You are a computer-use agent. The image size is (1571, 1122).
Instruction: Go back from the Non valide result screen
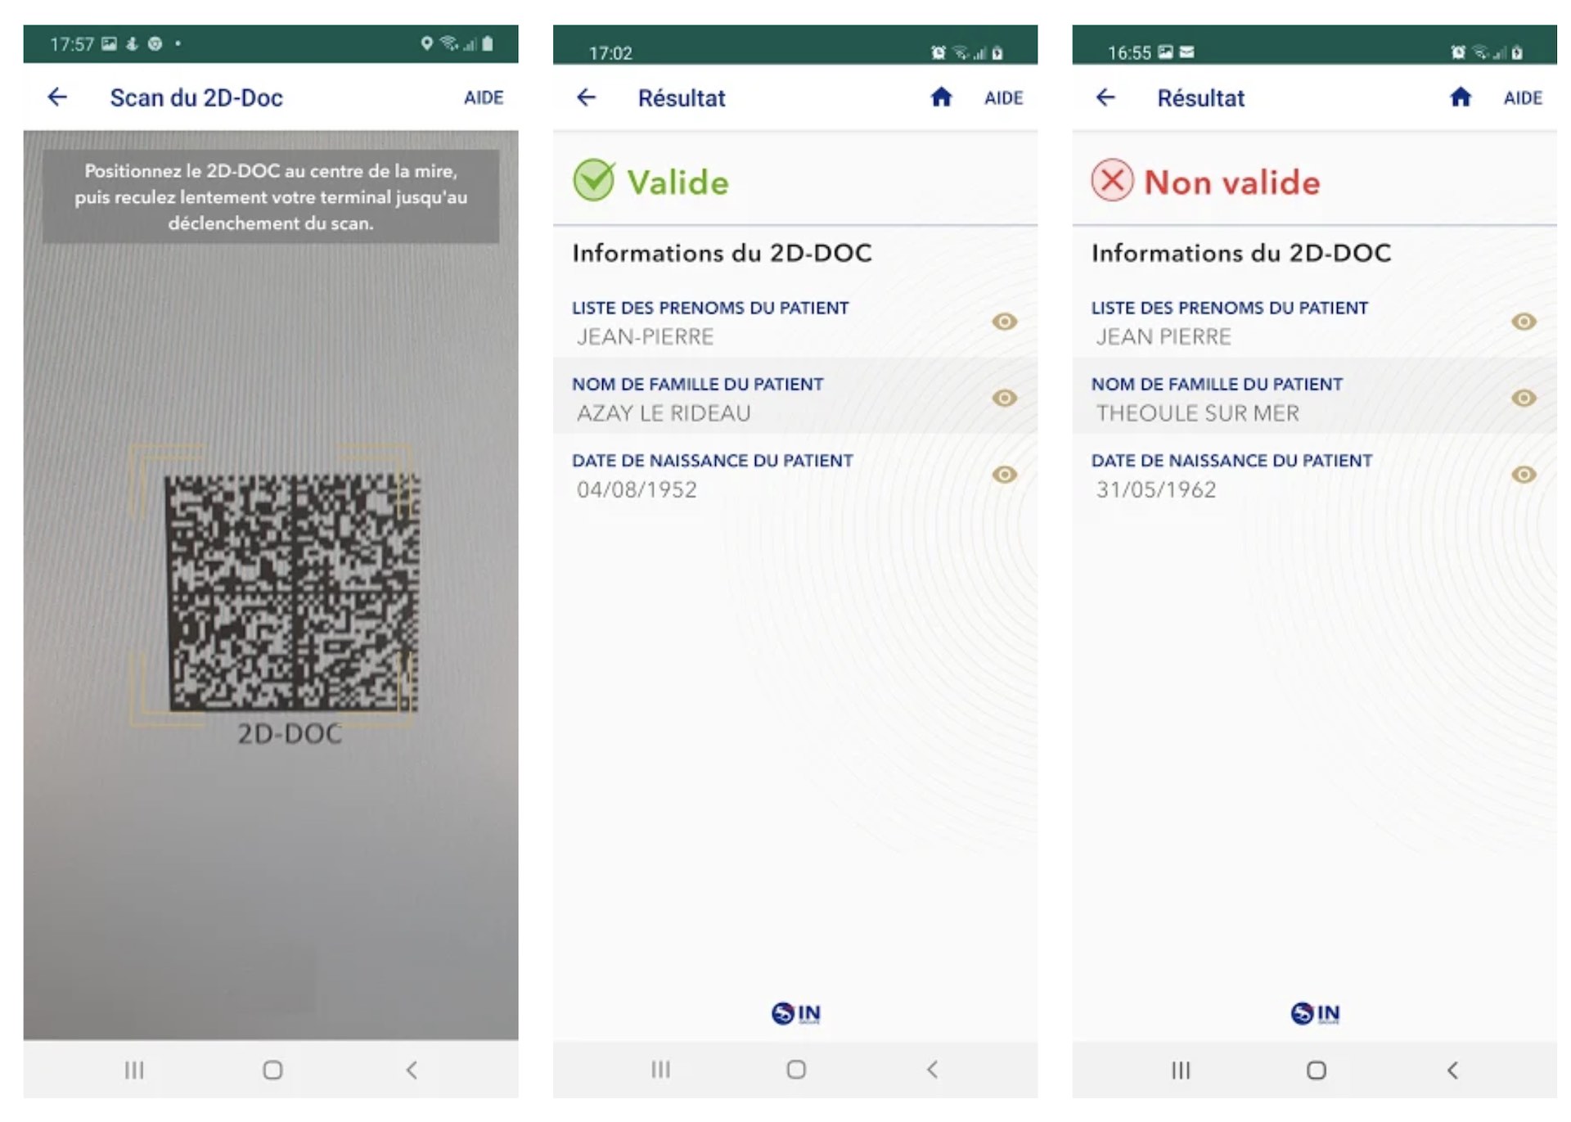1105,97
